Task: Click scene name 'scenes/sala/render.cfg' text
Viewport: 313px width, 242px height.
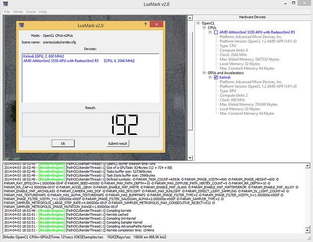Action: pos(59,42)
